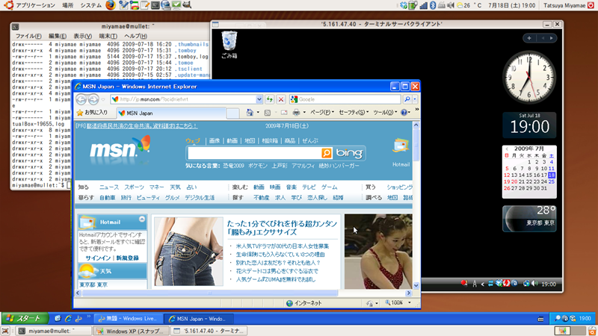Image resolution: width=598 pixels, height=336 pixels.
Task: Open the 場所 menu in the GNOME panel
Action: point(67,5)
